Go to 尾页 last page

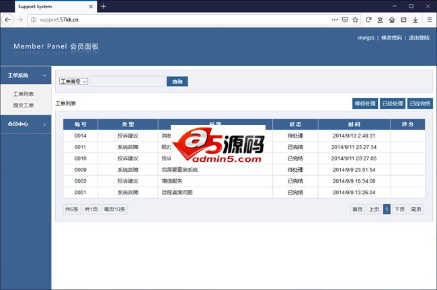click(x=416, y=209)
